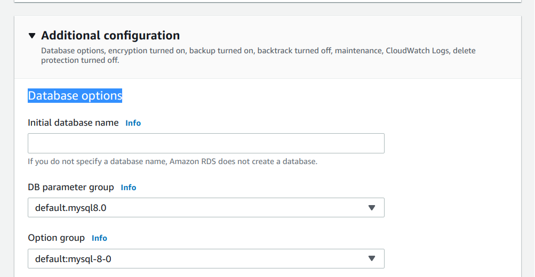Click the DB parameter group dropdown arrow
The height and width of the screenshot is (277, 535).
coord(372,208)
